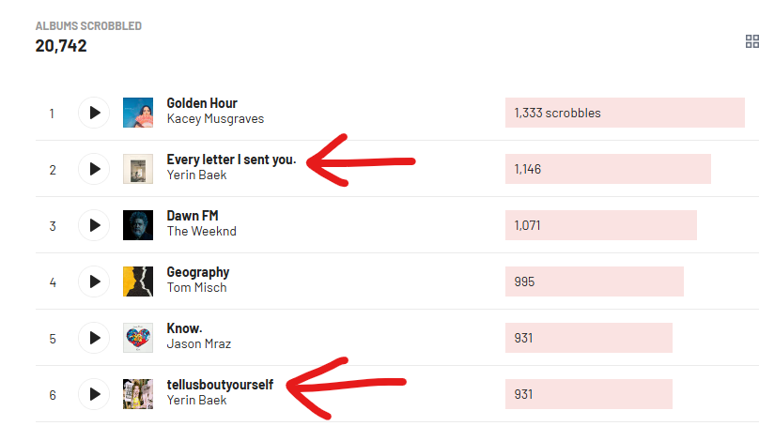The height and width of the screenshot is (426, 759).
Task: Play the tellusboutyourself album
Action: [x=94, y=394]
